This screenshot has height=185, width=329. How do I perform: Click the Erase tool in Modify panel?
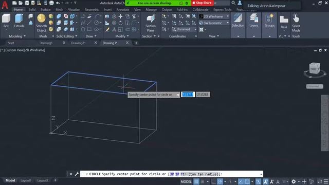tap(107, 29)
